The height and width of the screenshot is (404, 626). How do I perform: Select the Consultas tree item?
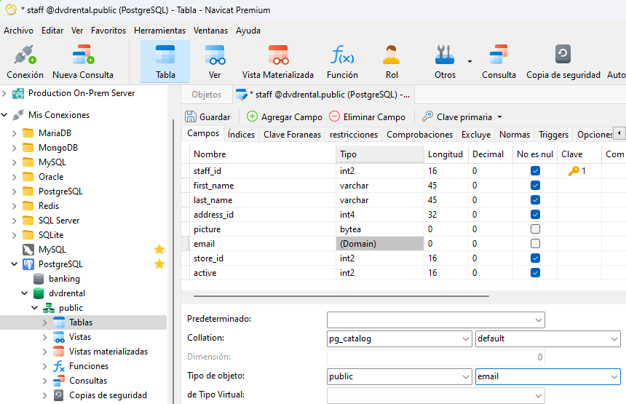pos(88,381)
